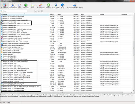Click Office Home and Student 2007 icon
The width and height of the screenshot is (135, 104).
2,49
